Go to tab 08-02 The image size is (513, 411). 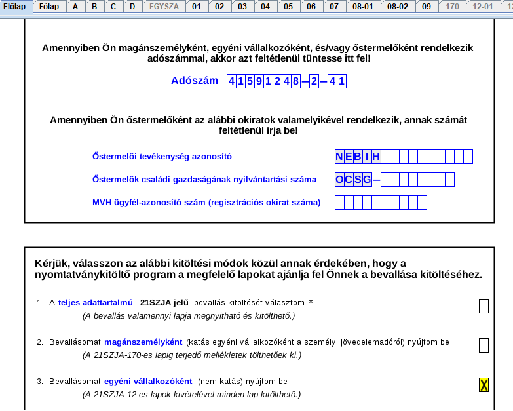click(398, 7)
